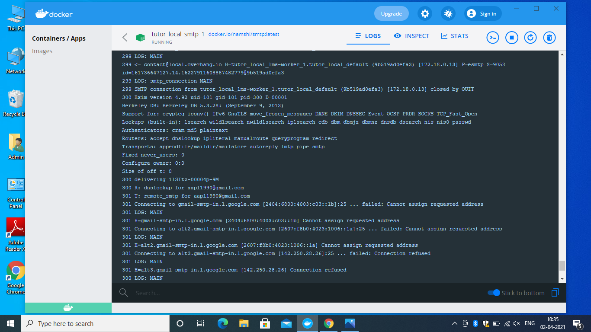The height and width of the screenshot is (332, 591).
Task: Expand hidden icons in system tray
Action: (x=454, y=323)
